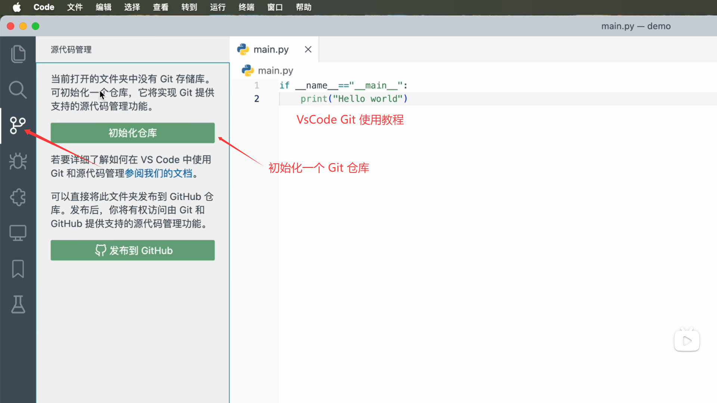Viewport: 717px width, 403px height.
Task: Click the video play overlay button
Action: tap(687, 341)
